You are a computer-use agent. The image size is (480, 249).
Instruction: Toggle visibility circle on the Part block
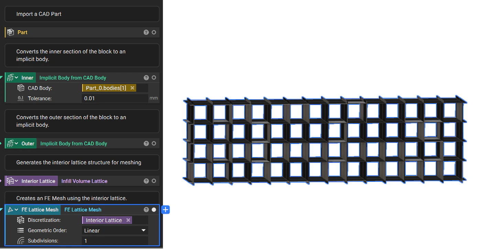pyautogui.click(x=154, y=32)
